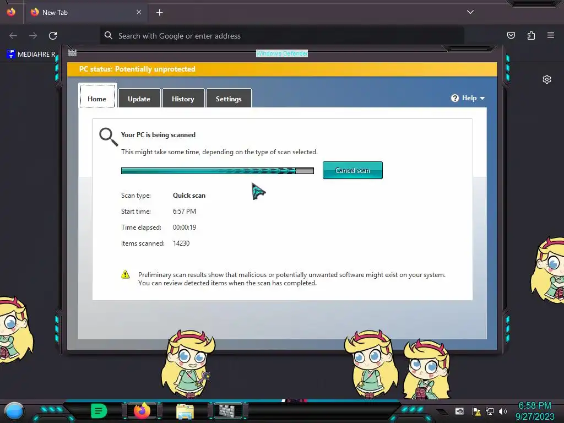
Task: Click the Windows Defender window title
Action: tap(281, 53)
